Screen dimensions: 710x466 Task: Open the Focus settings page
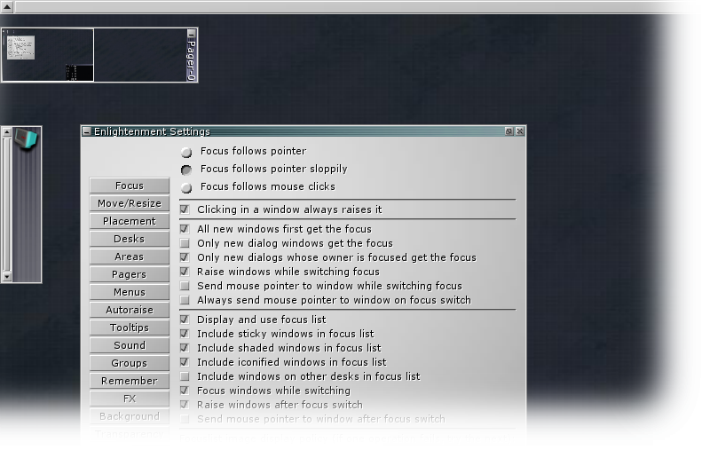(x=130, y=186)
